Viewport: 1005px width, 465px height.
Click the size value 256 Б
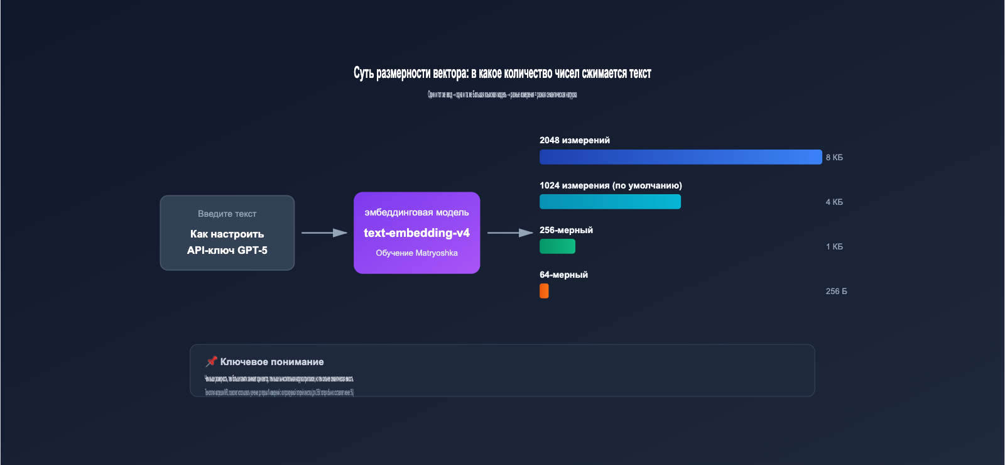coord(836,291)
